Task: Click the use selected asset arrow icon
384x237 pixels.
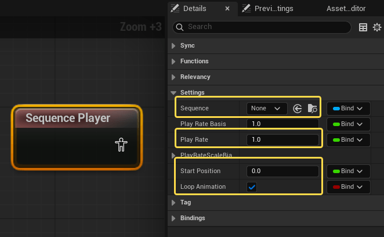Action: tap(298, 108)
